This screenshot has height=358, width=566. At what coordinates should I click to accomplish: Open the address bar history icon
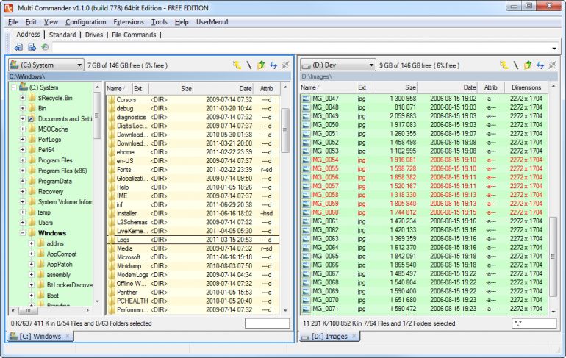(45, 47)
